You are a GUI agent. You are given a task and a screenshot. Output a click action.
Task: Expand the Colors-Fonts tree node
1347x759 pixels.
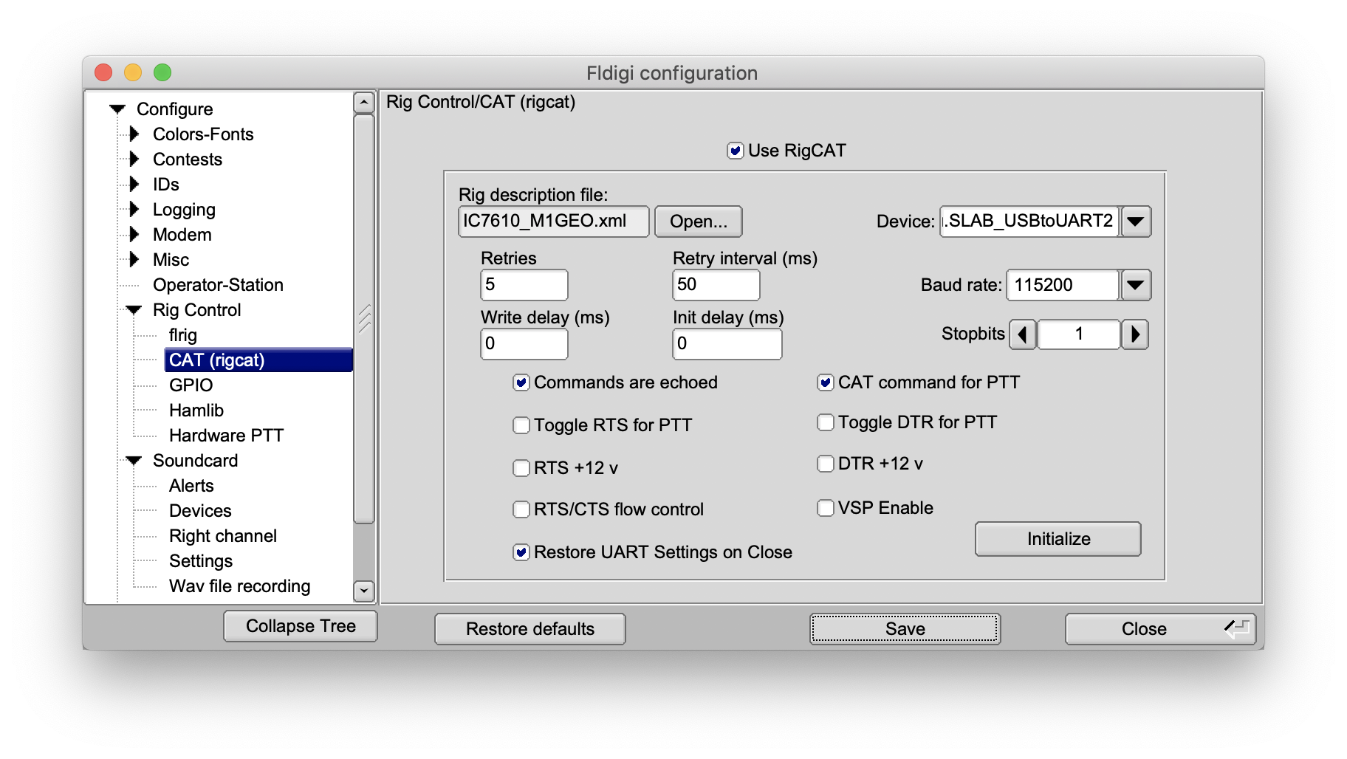click(134, 134)
